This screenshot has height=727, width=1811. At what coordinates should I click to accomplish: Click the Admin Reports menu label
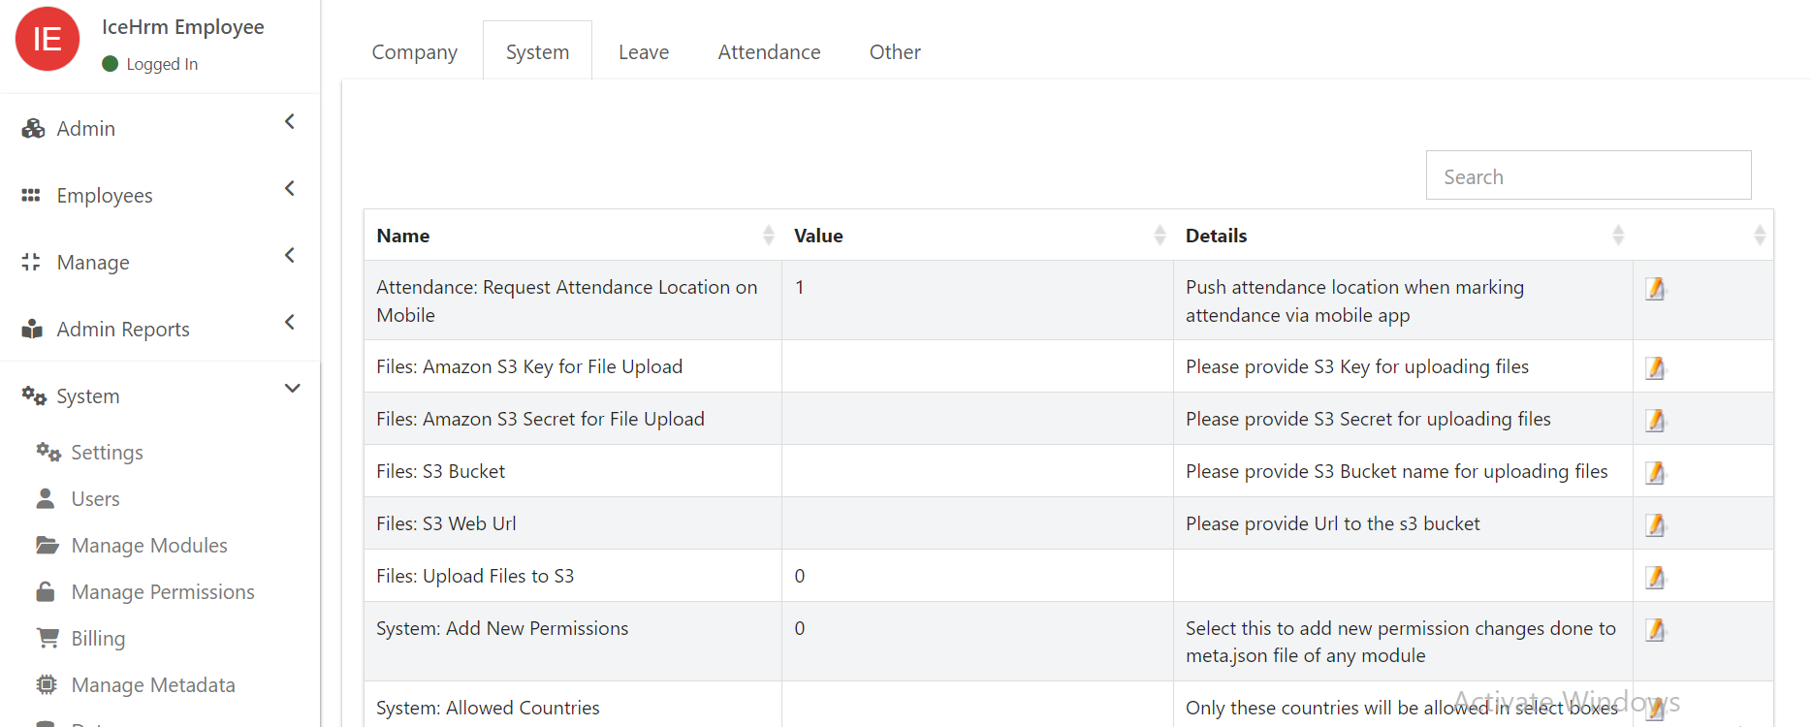[123, 330]
